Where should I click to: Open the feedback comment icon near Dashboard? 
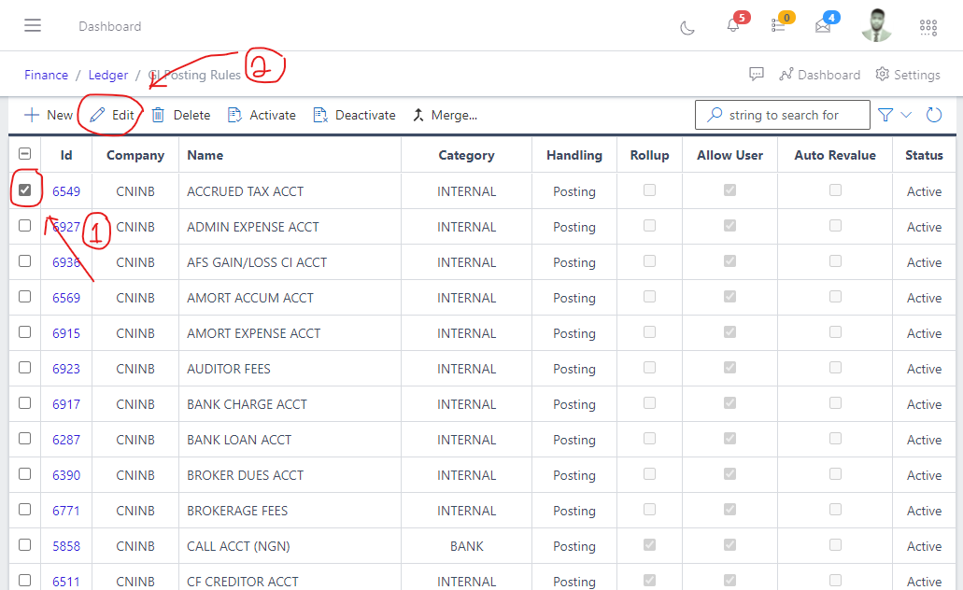pos(757,74)
